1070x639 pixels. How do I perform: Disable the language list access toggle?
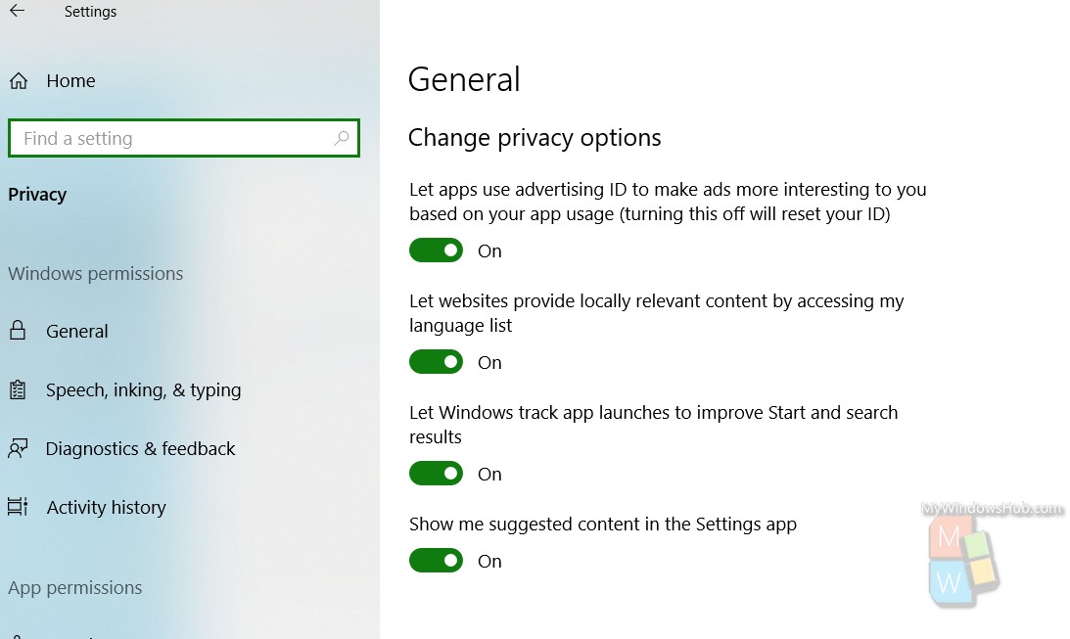tap(436, 362)
